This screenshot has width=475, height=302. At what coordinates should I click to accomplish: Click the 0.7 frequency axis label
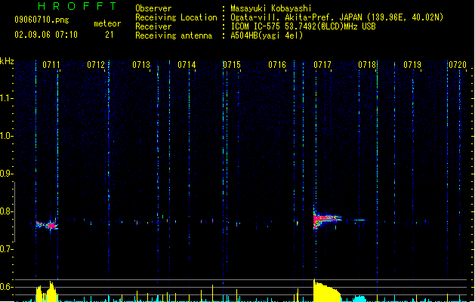pyautogui.click(x=6, y=249)
